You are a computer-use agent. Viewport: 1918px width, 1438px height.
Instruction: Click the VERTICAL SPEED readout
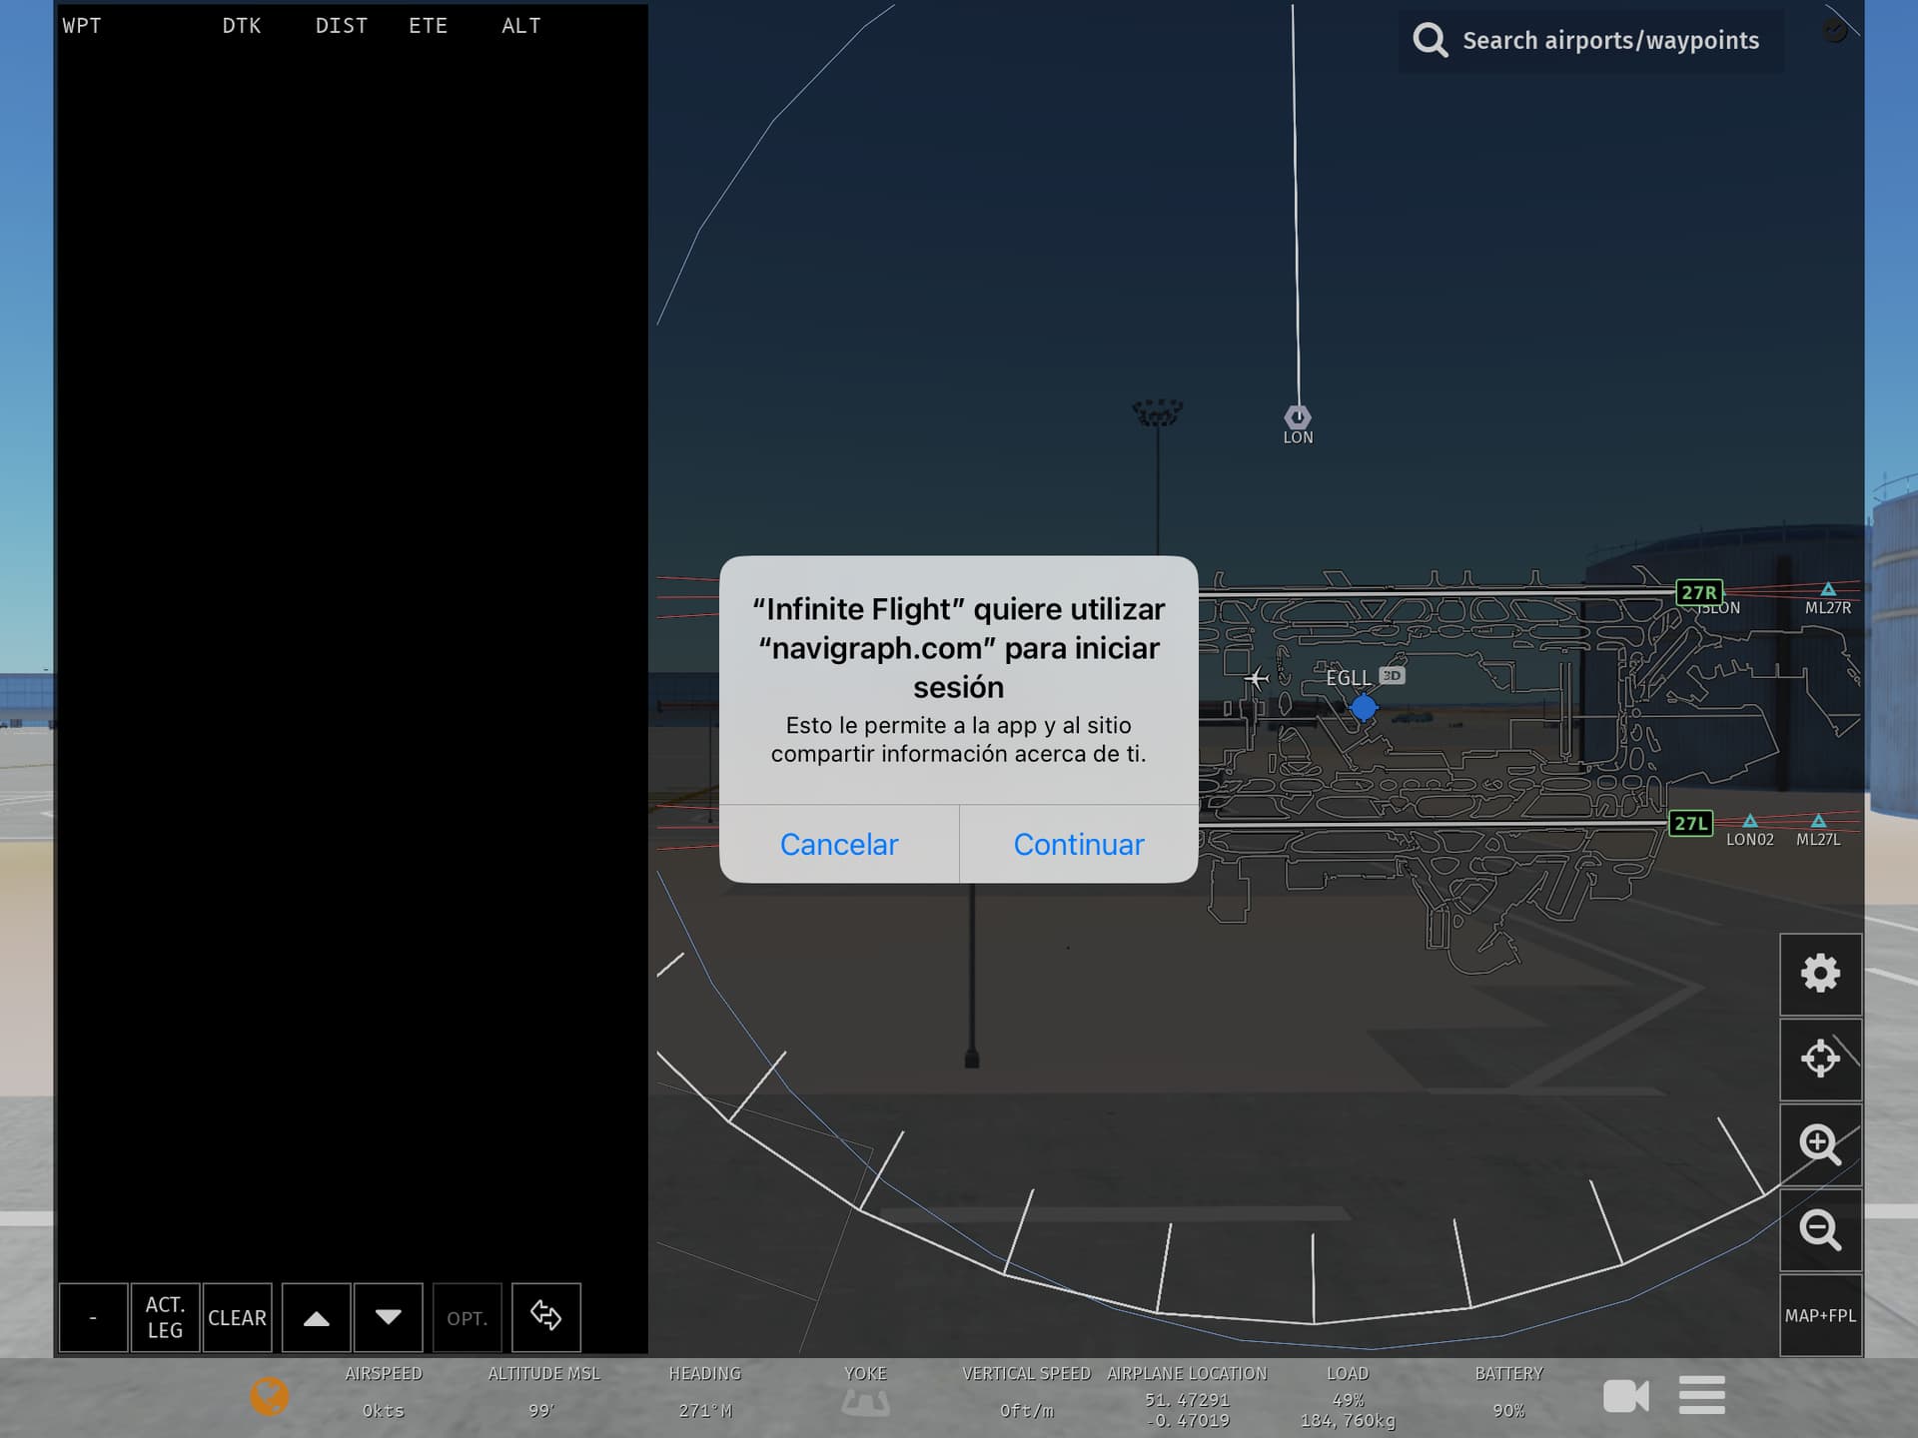[x=1027, y=1393]
